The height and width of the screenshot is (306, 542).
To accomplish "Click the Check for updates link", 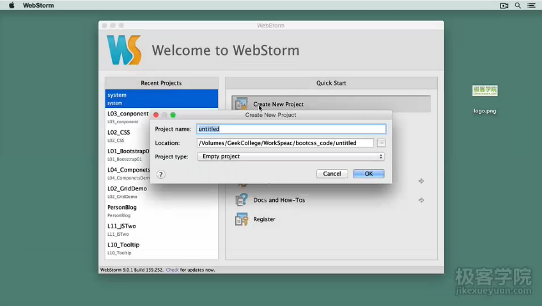I will point(172,270).
